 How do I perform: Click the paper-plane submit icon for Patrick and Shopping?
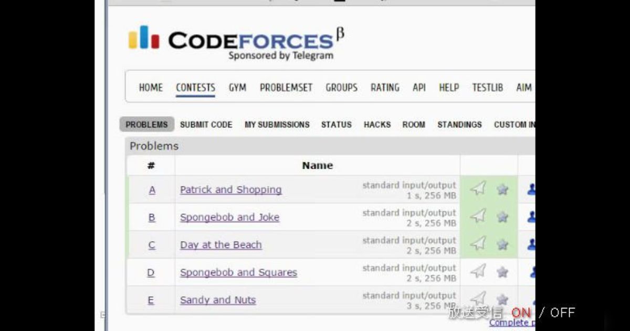478,189
